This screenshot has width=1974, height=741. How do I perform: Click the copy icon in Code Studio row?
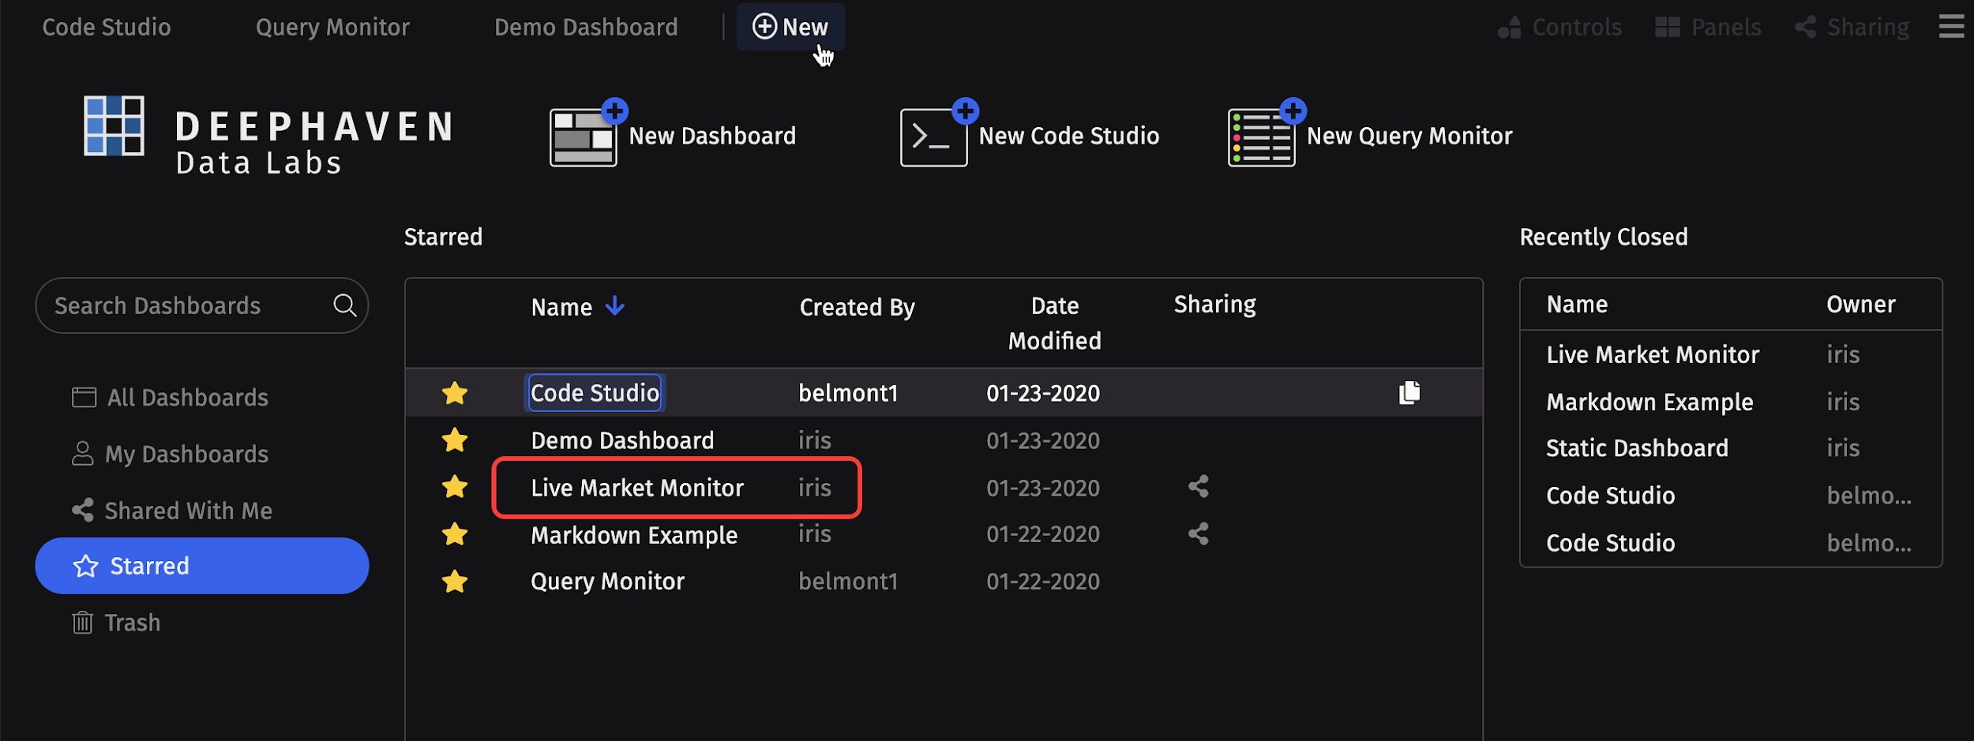[1409, 392]
